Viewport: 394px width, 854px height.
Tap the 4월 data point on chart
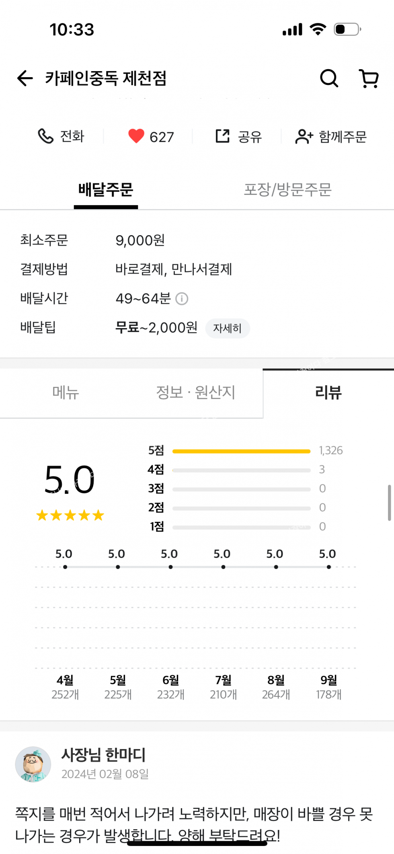click(65, 567)
